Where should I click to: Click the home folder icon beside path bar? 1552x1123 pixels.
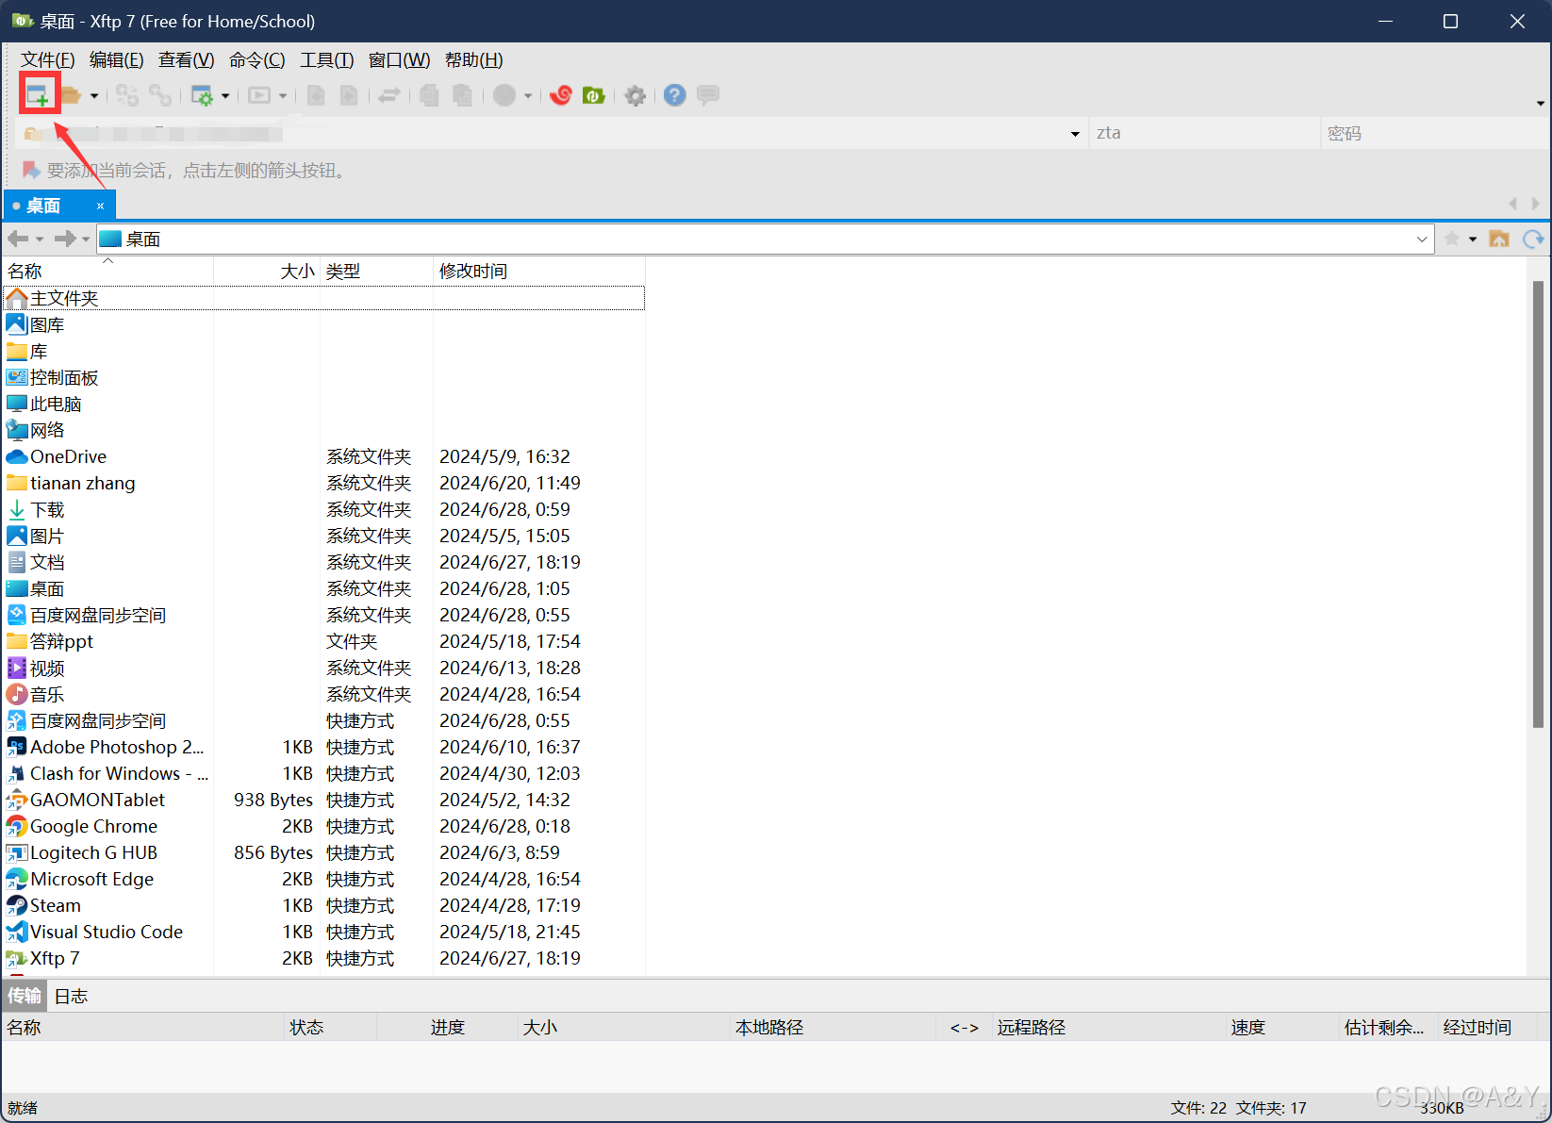[x=1499, y=239]
